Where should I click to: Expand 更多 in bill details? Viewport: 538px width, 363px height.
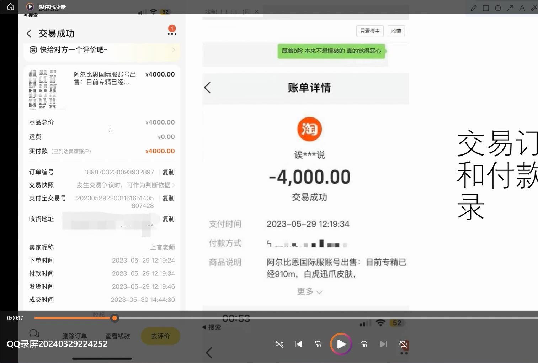pyautogui.click(x=309, y=292)
